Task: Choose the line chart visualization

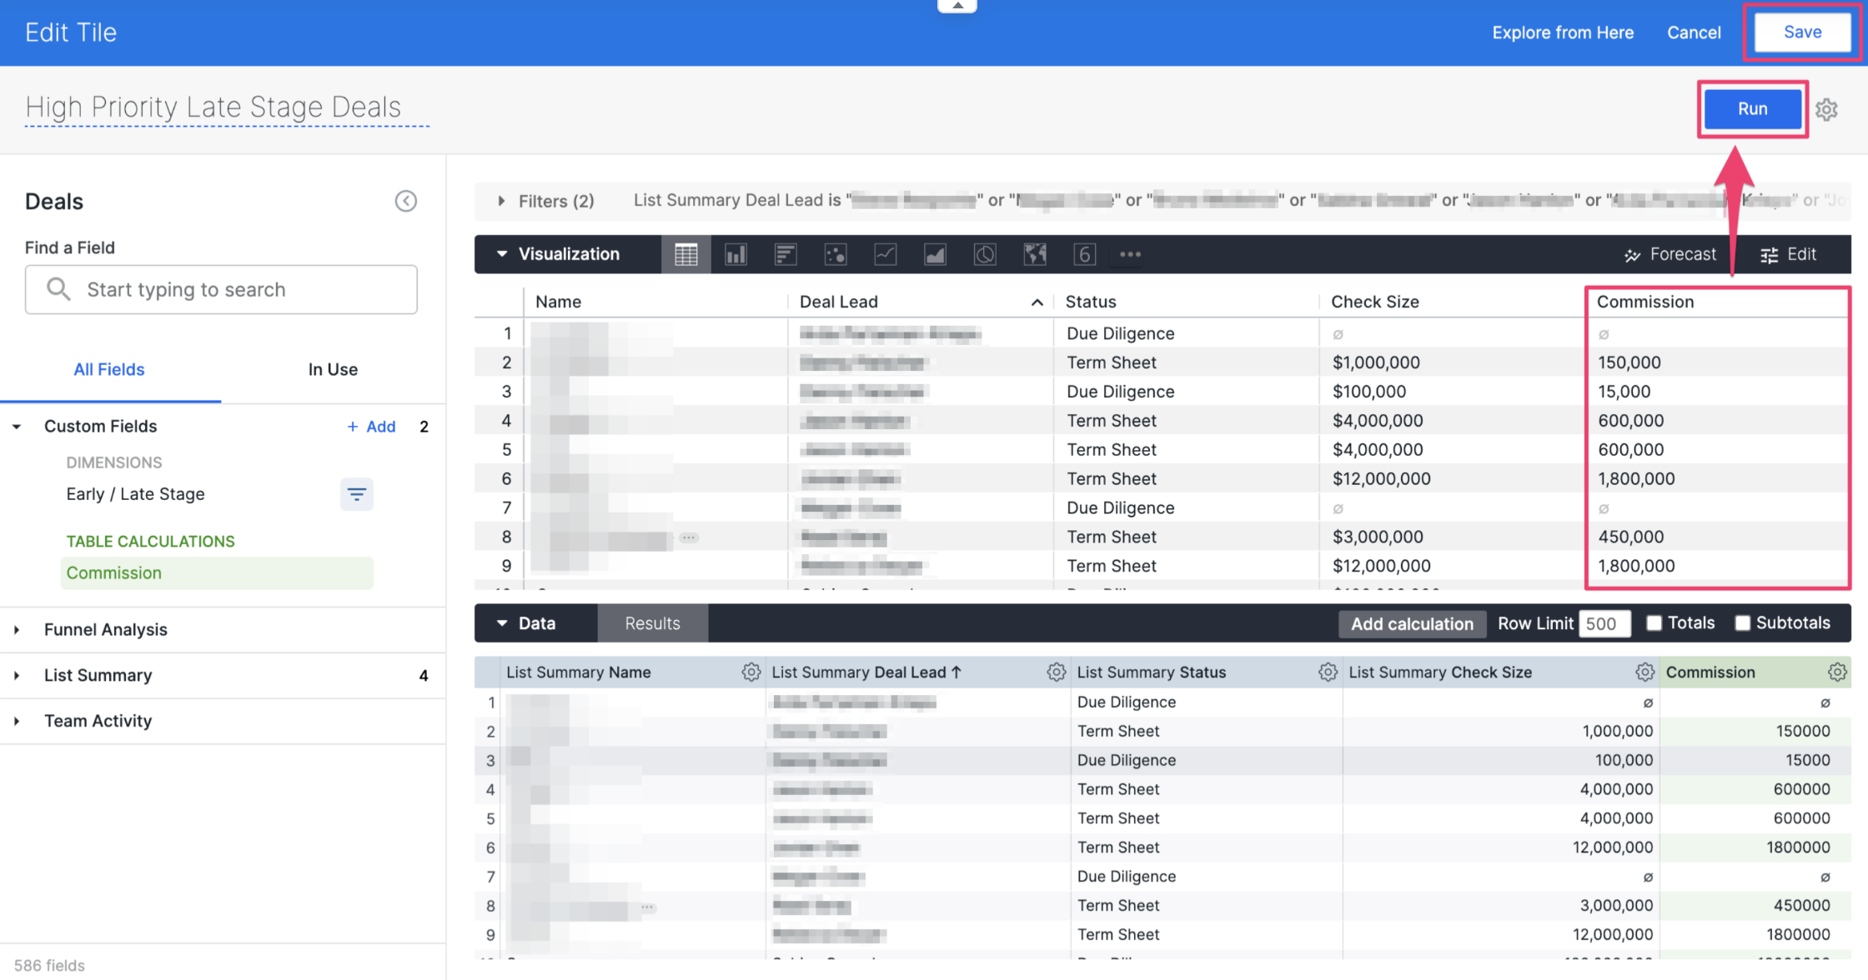Action: pyautogui.click(x=885, y=254)
